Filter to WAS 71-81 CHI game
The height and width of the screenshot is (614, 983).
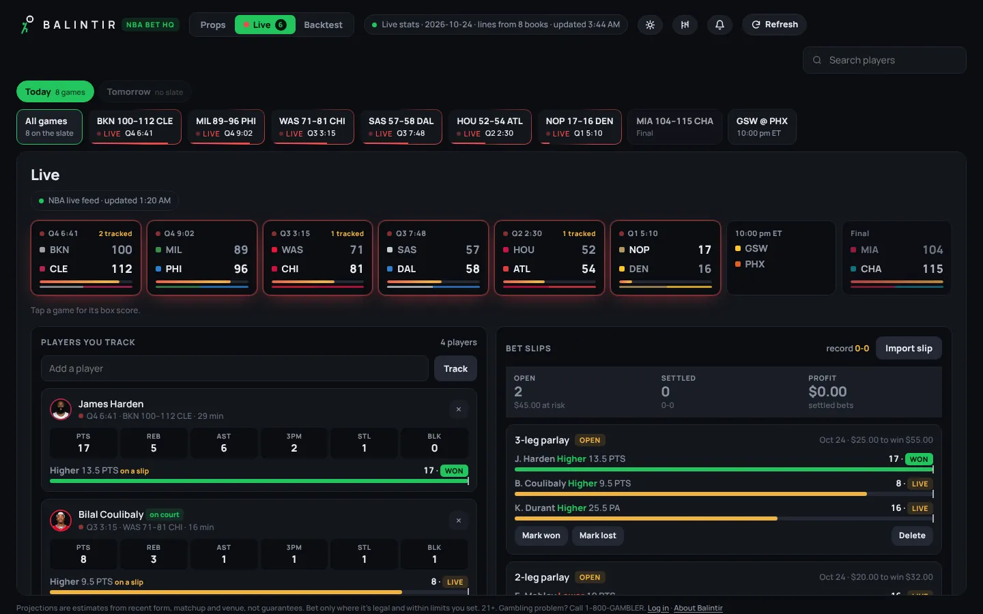pos(312,127)
